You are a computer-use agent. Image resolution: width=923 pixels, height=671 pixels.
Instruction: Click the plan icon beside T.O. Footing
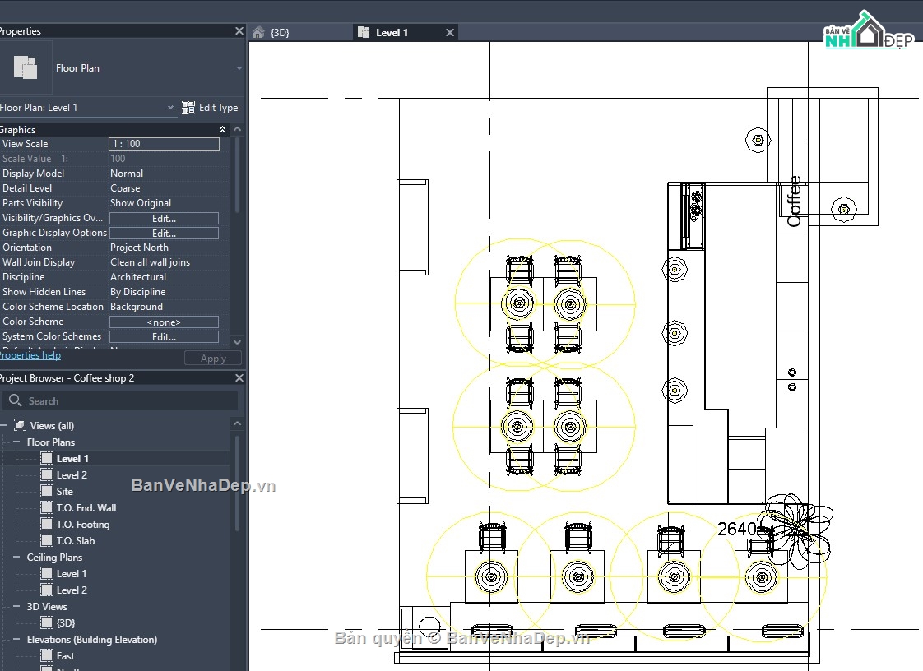(x=47, y=524)
